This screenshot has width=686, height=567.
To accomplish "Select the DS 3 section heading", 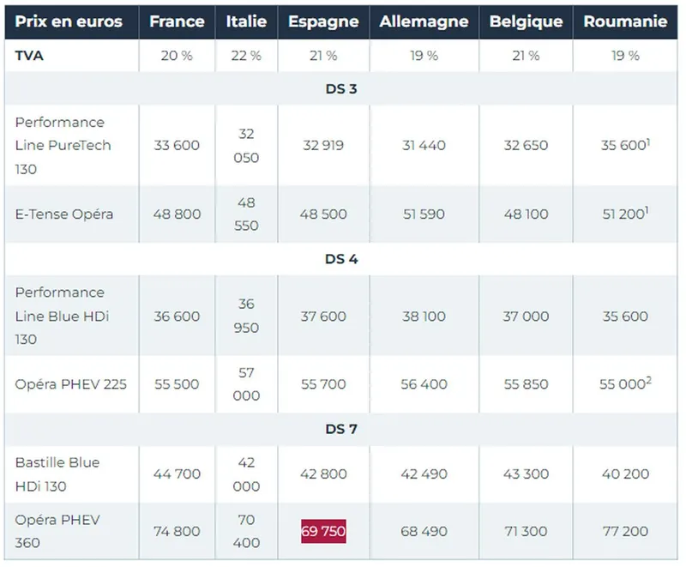I will [341, 89].
